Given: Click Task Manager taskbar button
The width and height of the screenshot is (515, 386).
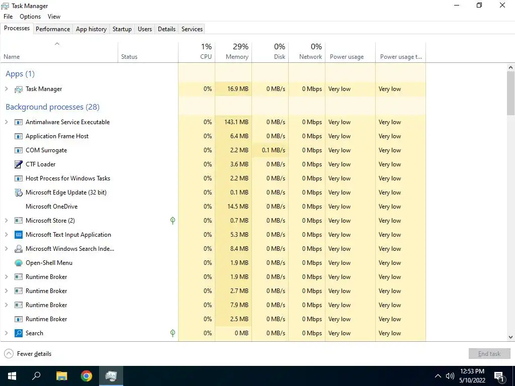Looking at the screenshot, I should pos(111,376).
